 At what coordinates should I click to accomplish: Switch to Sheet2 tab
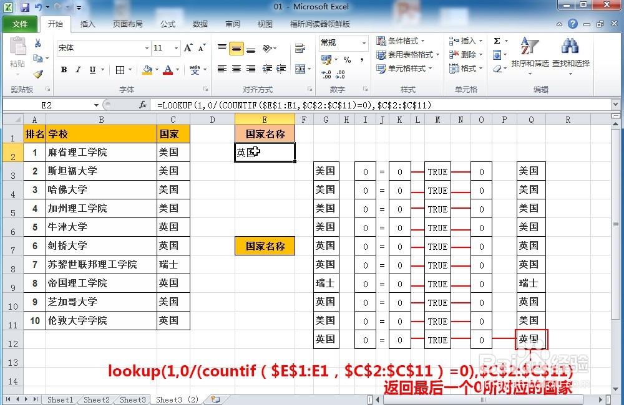96,400
